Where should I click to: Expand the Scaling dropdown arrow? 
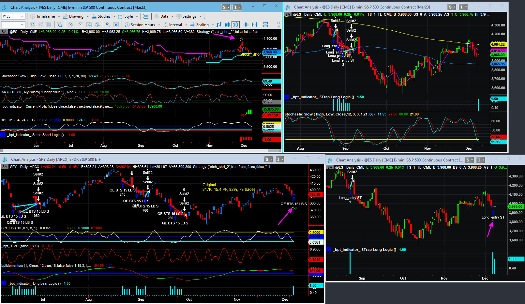pyautogui.click(x=213, y=25)
